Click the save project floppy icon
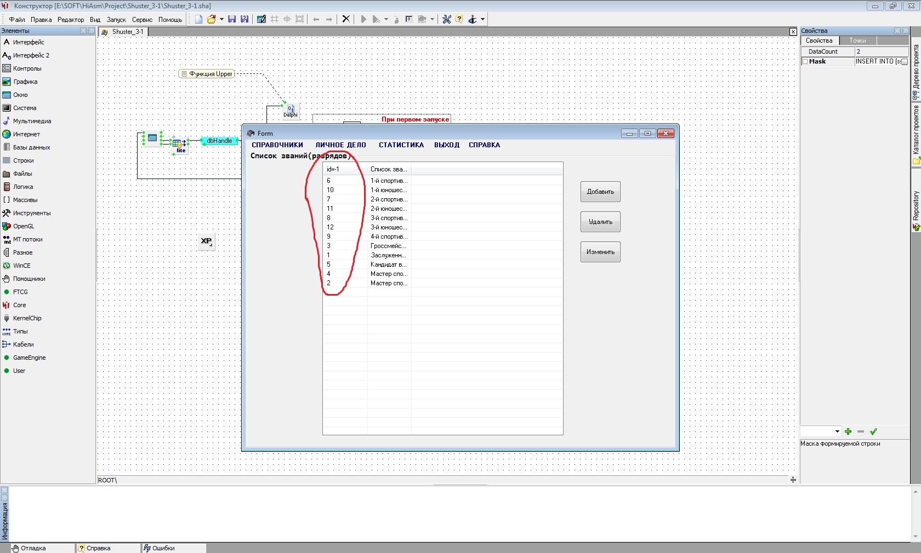The height and width of the screenshot is (553, 921). (232, 19)
